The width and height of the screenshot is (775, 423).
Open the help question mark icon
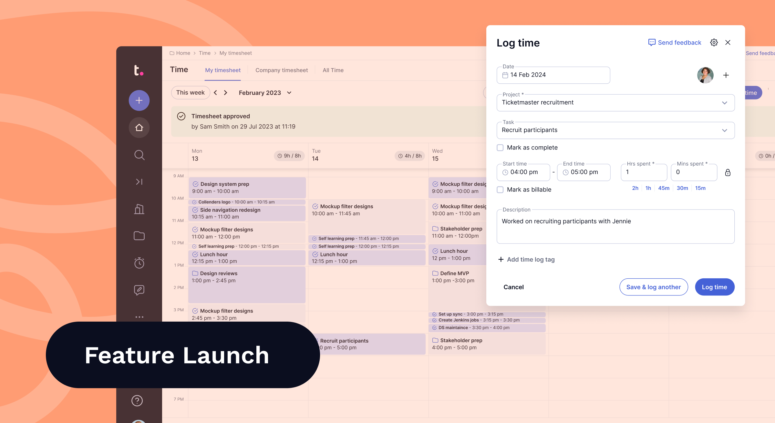pos(137,401)
